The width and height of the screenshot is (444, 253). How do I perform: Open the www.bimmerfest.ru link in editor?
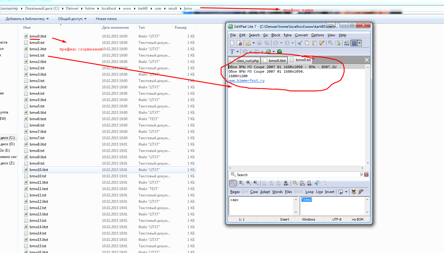(x=246, y=80)
